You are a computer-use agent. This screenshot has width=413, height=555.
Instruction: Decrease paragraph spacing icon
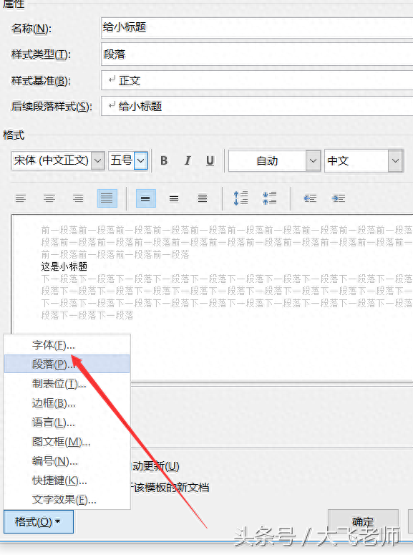click(x=270, y=198)
